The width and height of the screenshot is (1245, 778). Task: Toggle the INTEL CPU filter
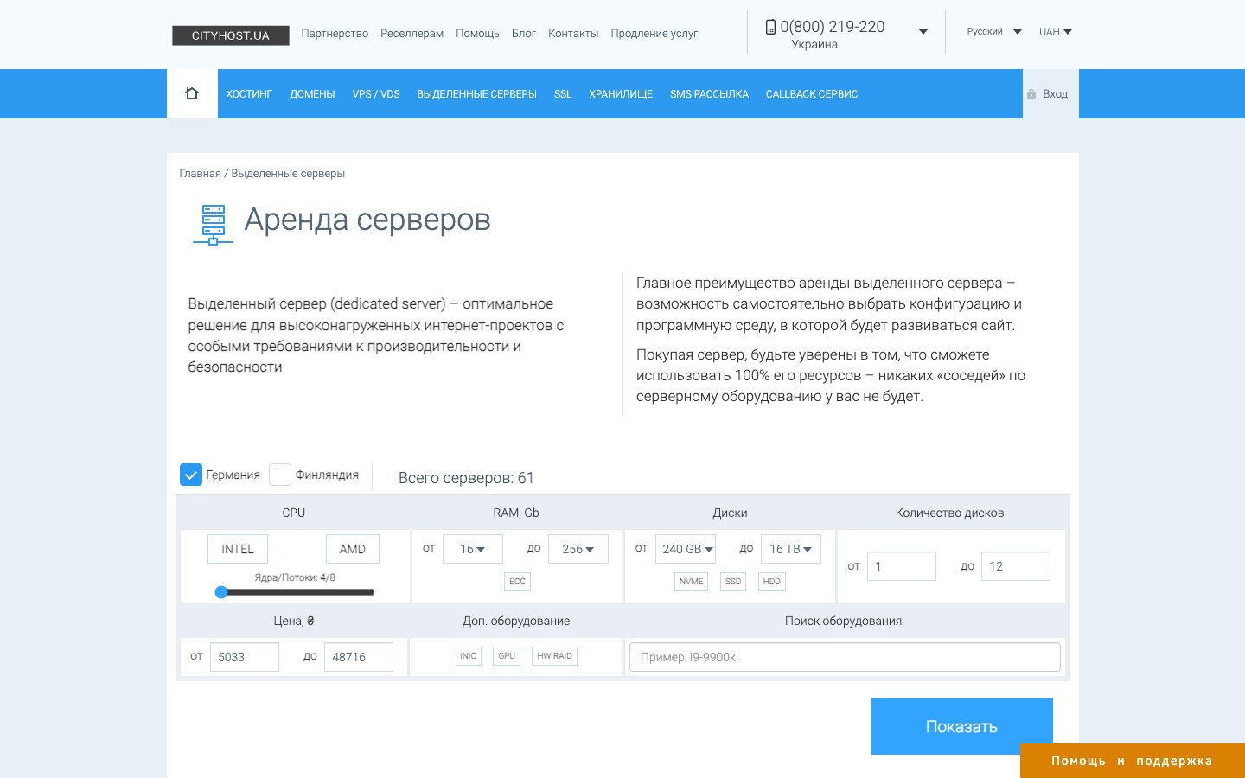pyautogui.click(x=238, y=549)
